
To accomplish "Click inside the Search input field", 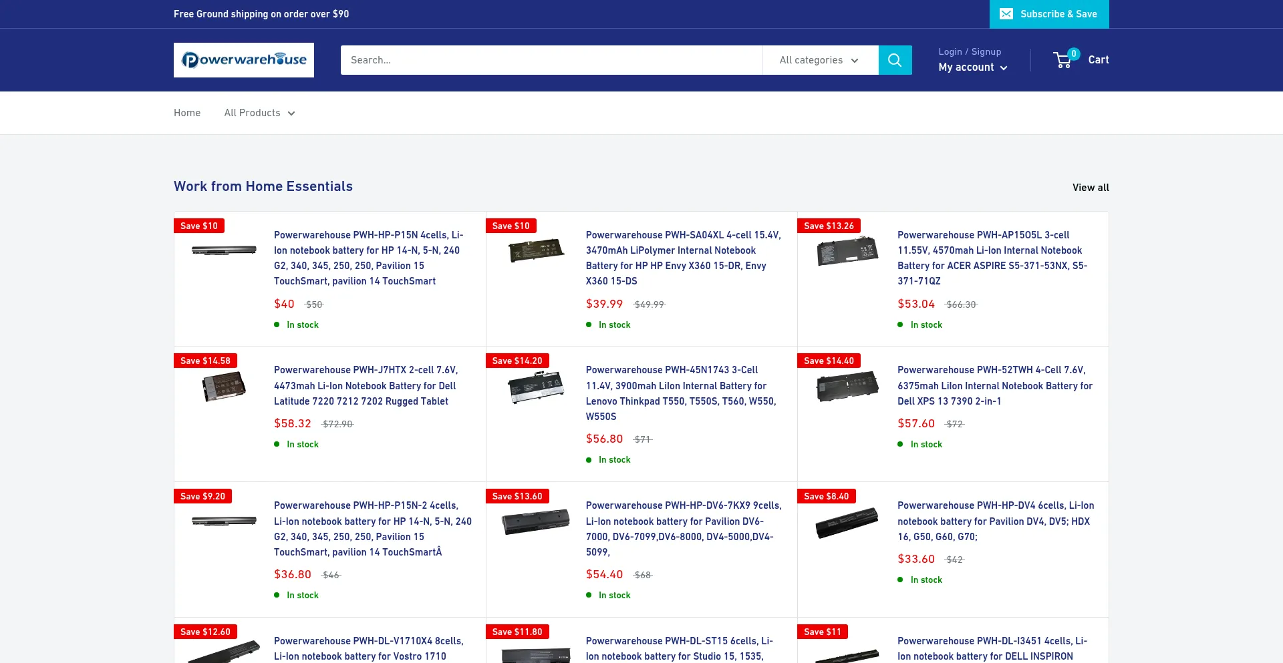I will click(x=548, y=59).
